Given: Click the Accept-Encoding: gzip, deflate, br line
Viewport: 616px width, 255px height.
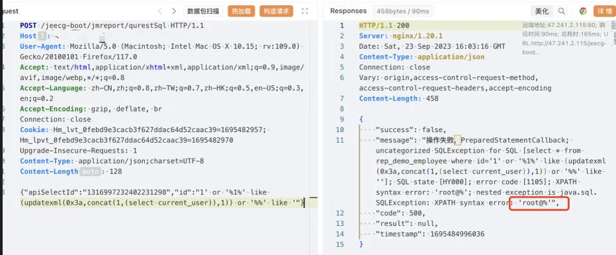Looking at the screenshot, I should [91, 108].
